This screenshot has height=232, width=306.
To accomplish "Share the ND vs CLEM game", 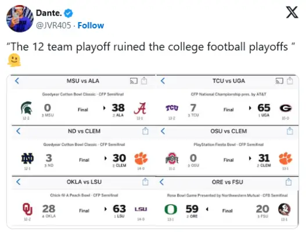I will click(145, 131).
